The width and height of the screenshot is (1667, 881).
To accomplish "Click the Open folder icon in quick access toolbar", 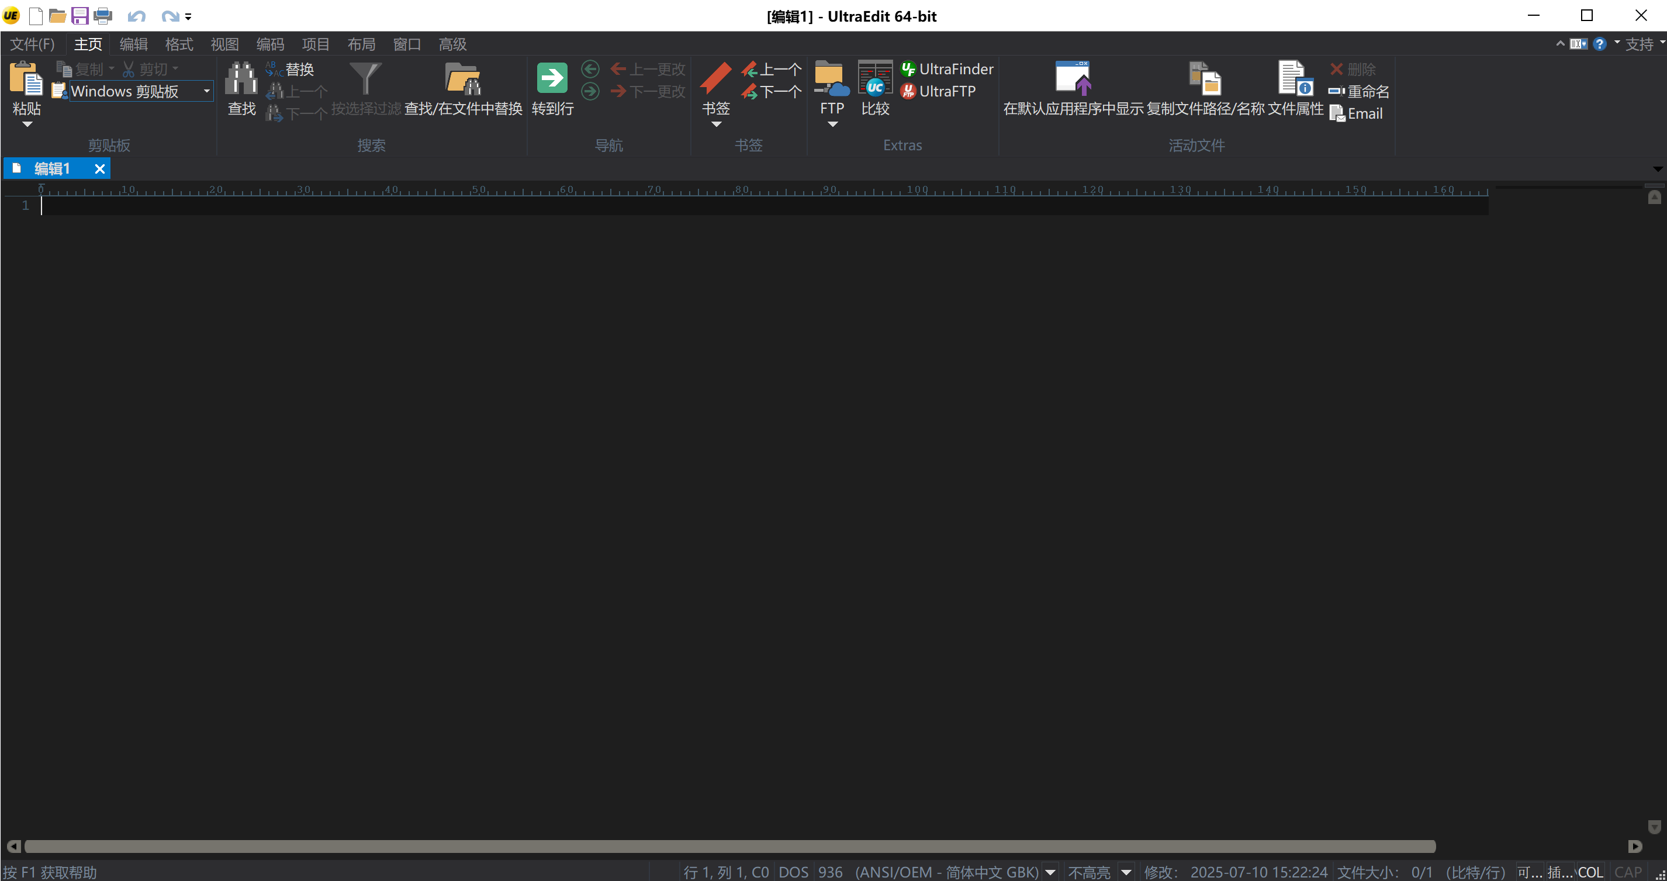I will point(58,16).
